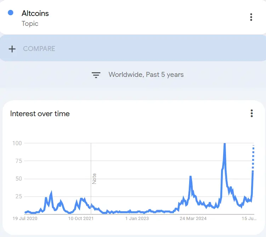Click the 10 Oct 2021 axis label
Image resolution: width=266 pixels, height=237 pixels.
tap(81, 218)
